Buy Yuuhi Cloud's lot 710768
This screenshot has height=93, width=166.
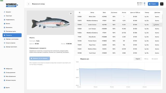click(157, 53)
